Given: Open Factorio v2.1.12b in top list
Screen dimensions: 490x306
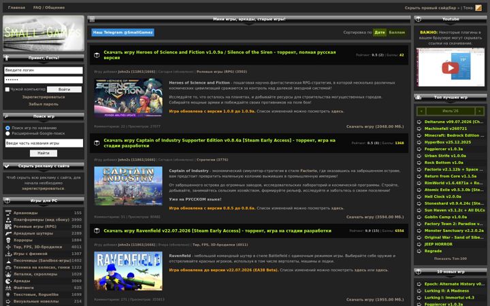Looking at the screenshot, I should [454, 169].
